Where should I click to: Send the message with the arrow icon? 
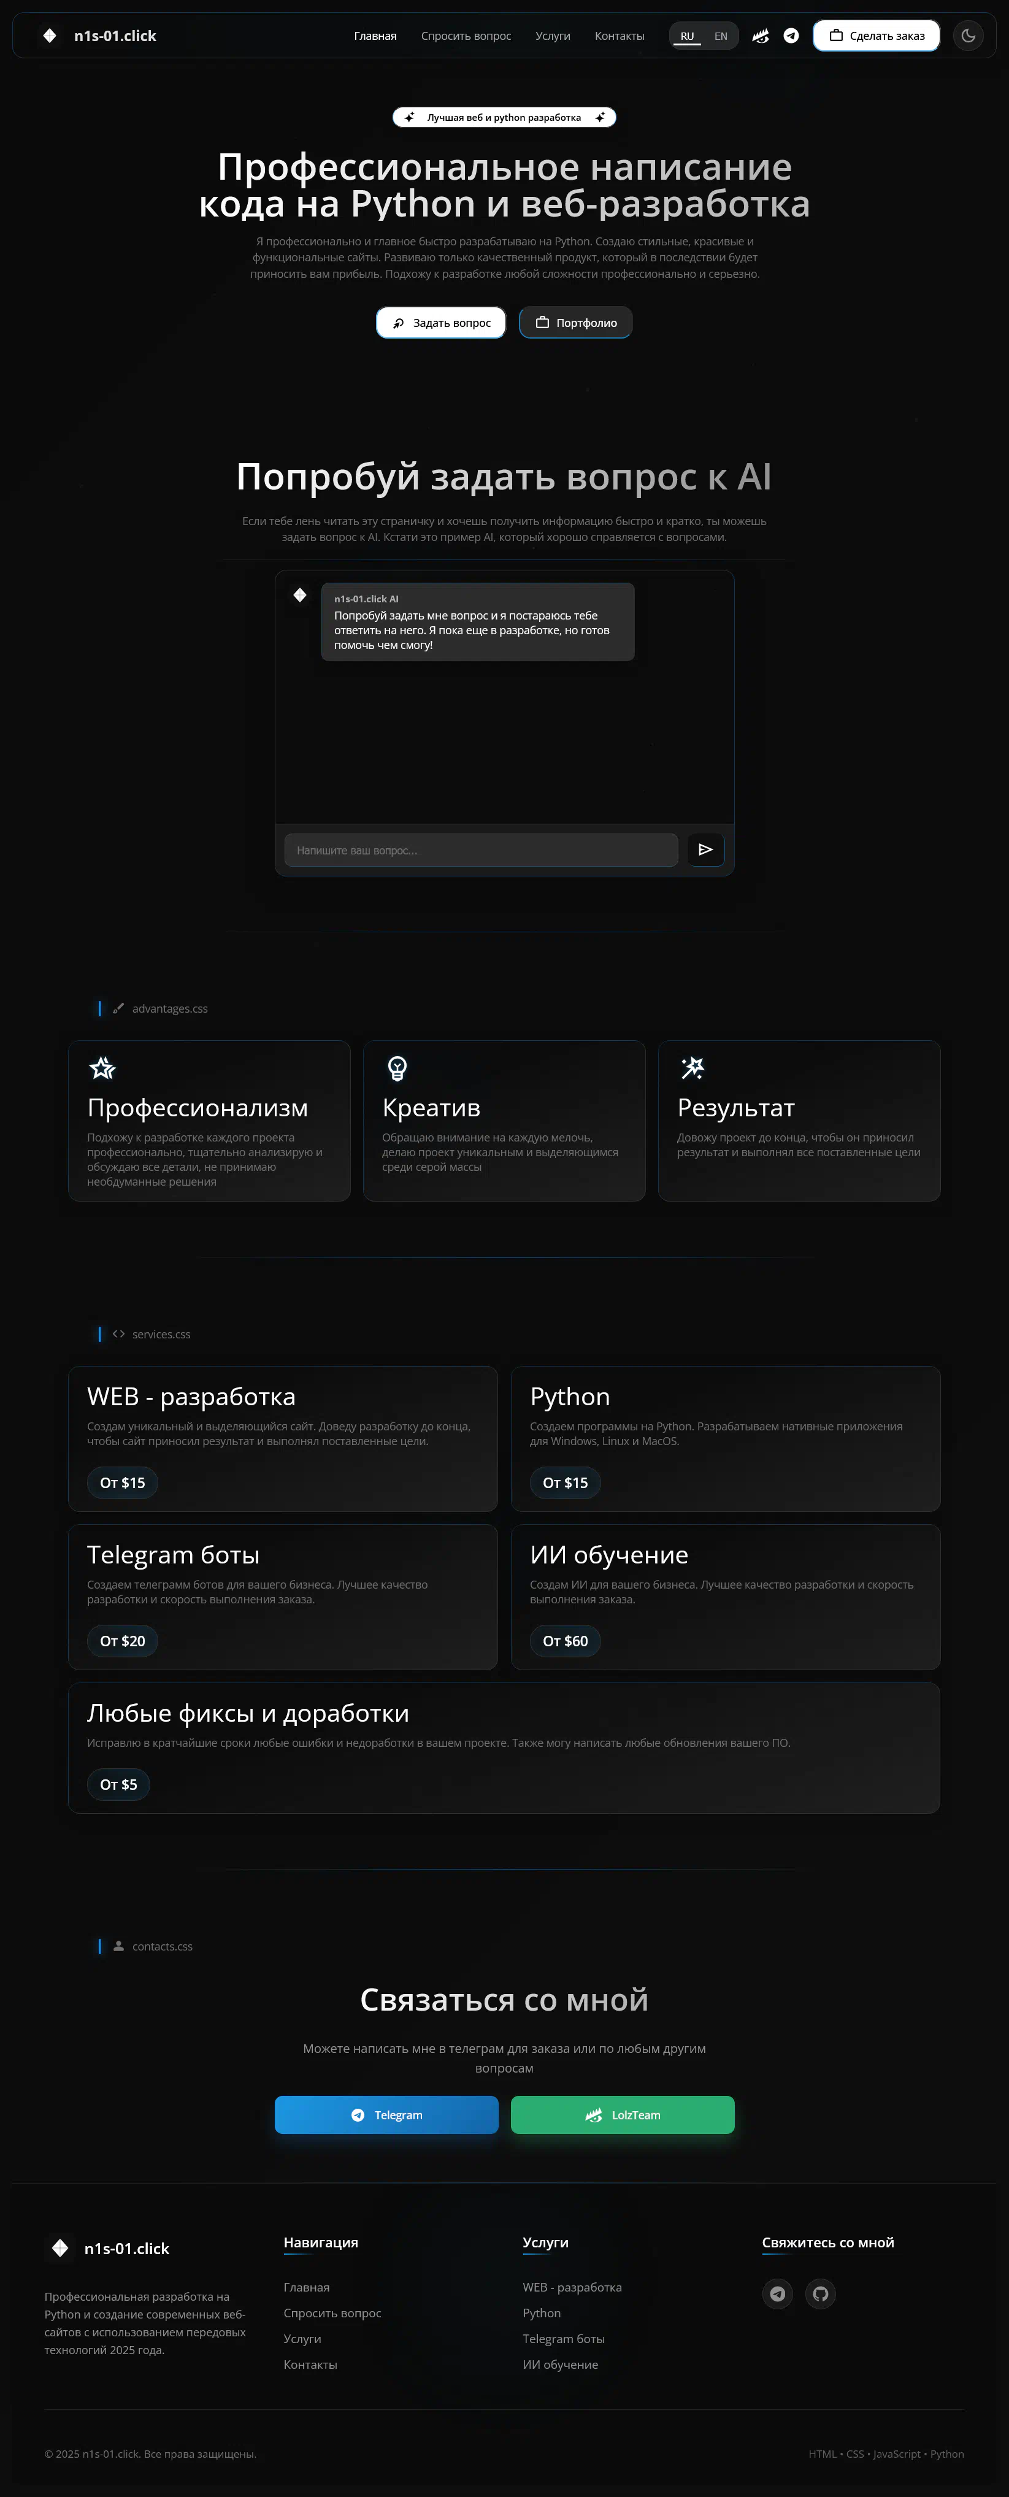[x=705, y=849]
